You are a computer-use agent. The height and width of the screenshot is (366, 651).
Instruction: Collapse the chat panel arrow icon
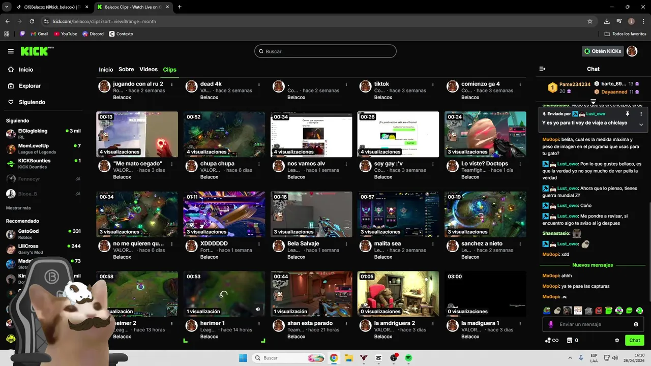tap(542, 69)
